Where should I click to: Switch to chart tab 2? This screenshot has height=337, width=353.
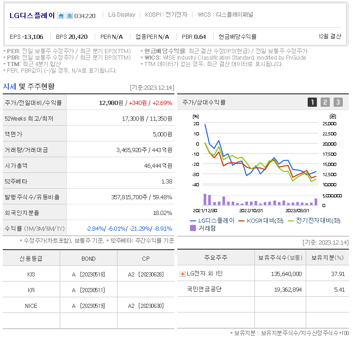coord(325,102)
